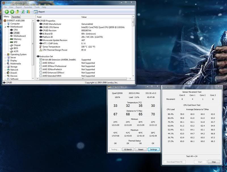Toggle AMD 3DNow! checkbox
This screenshot has height=172, width=227.
pos(41,63)
